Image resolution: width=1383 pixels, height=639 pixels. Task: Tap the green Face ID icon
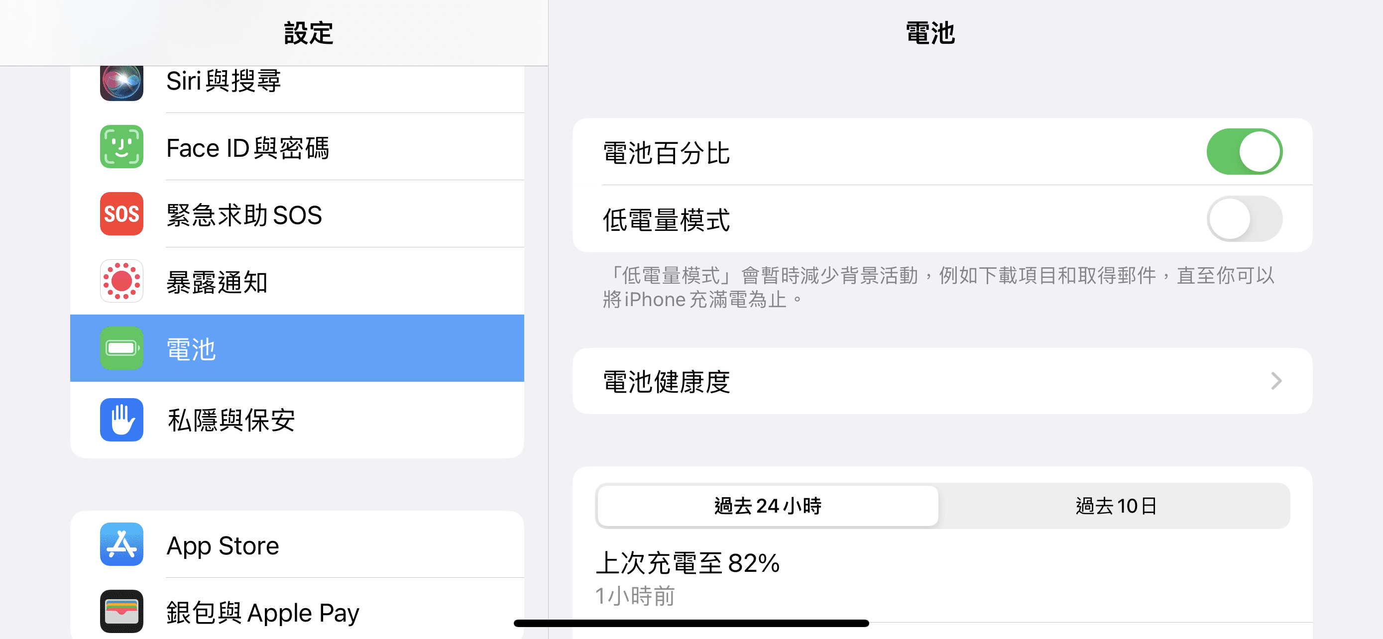coord(121,147)
